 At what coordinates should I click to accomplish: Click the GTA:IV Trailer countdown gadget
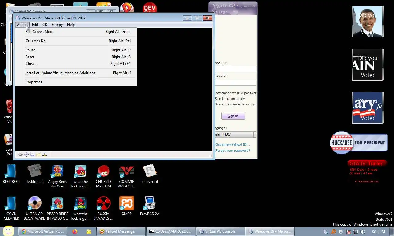[367, 171]
